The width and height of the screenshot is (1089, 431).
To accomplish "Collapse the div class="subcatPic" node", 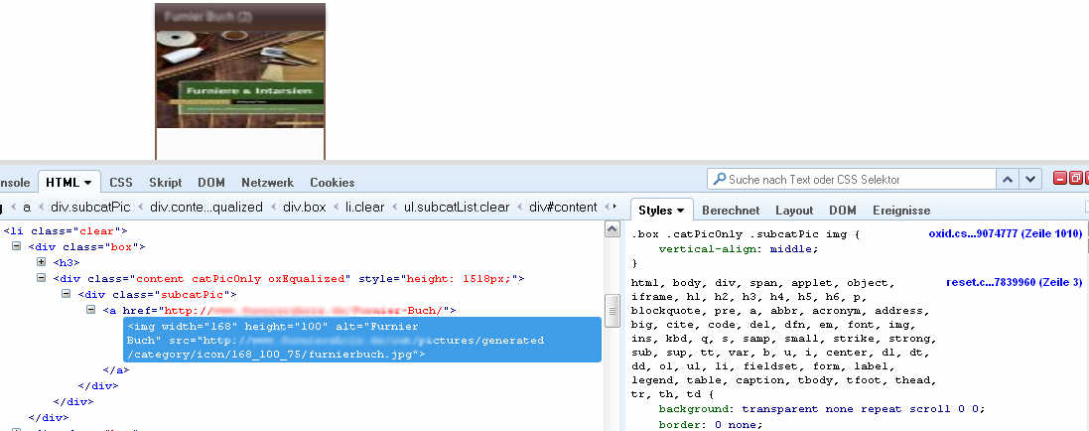I will click(67, 295).
